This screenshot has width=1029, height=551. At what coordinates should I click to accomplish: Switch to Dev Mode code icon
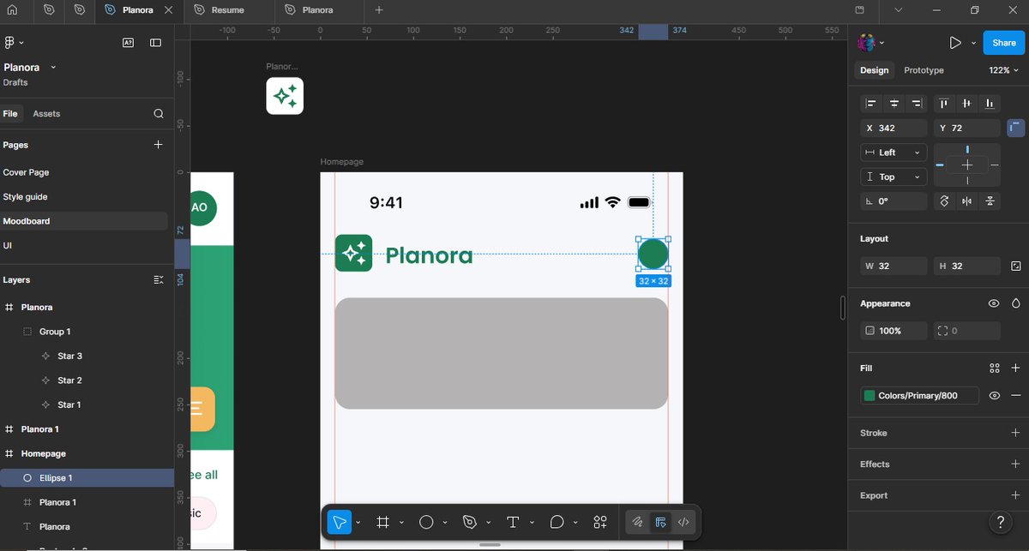683,522
